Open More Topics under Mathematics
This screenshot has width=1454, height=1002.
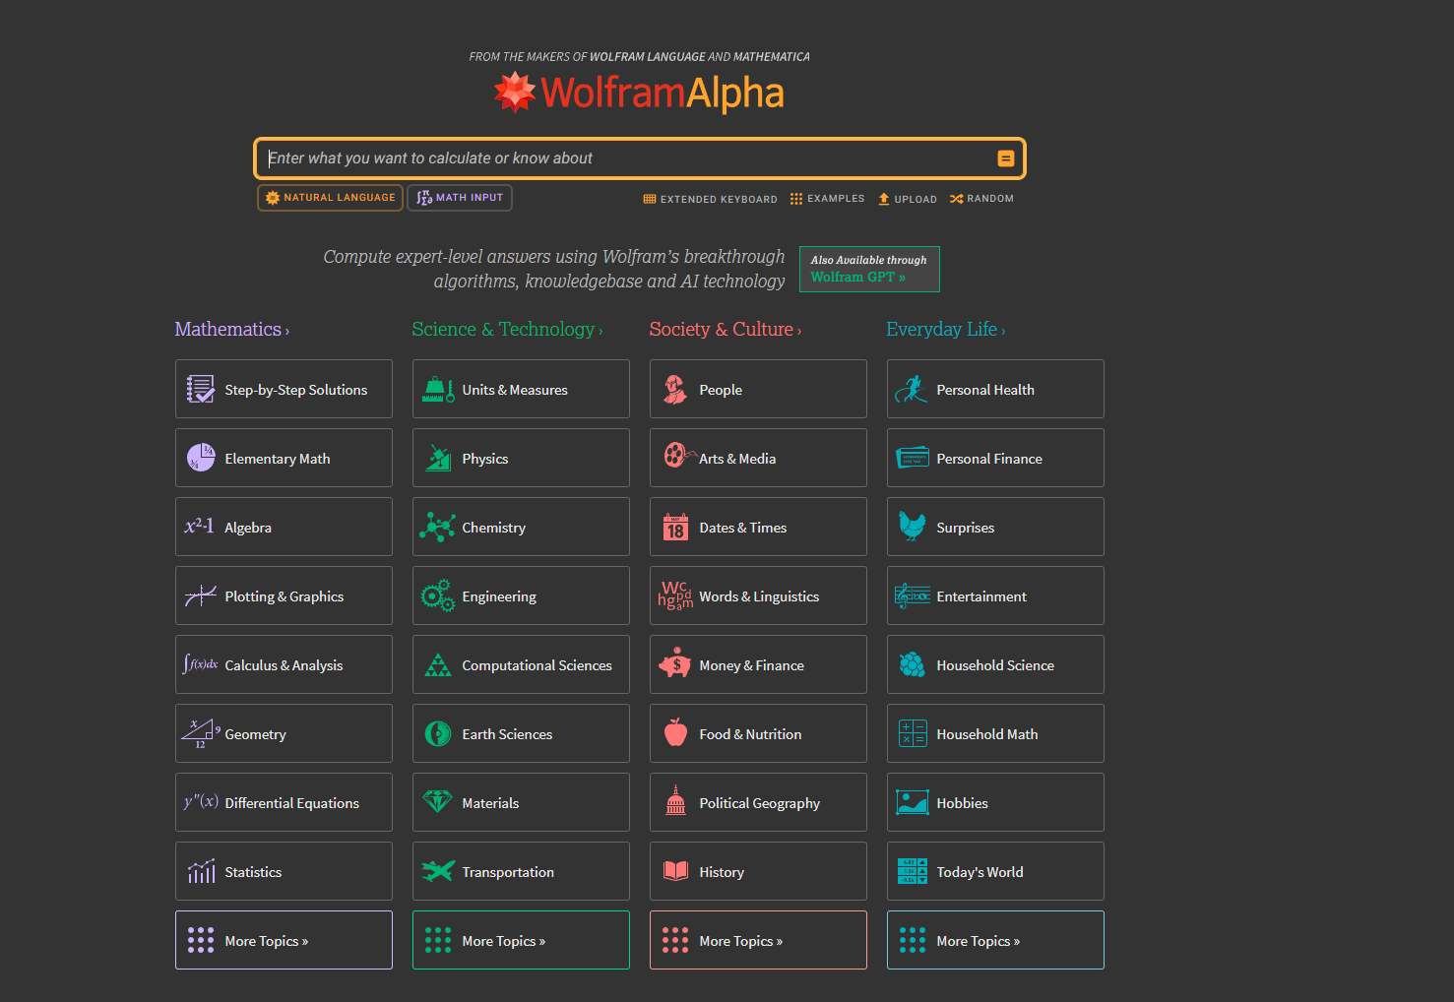(284, 940)
